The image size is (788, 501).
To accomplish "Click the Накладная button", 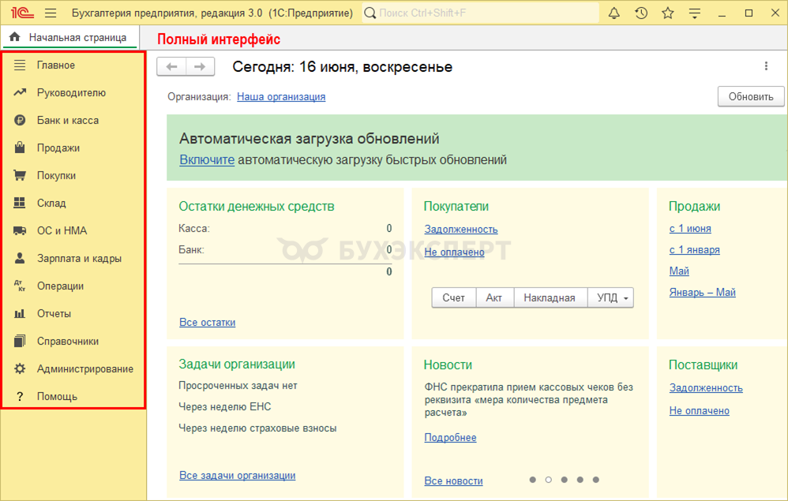I will tap(550, 297).
